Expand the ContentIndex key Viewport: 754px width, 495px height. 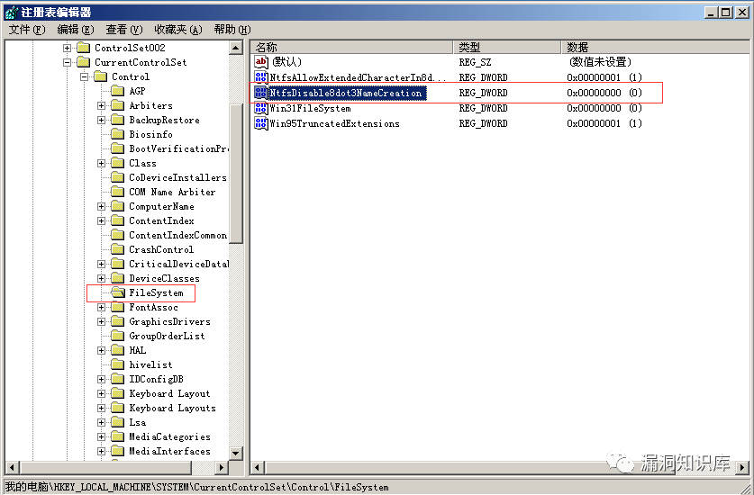pos(101,220)
